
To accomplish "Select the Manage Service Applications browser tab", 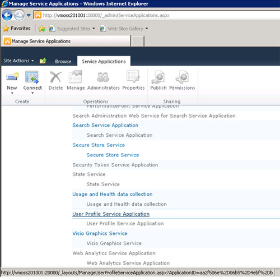I will point(66,41).
